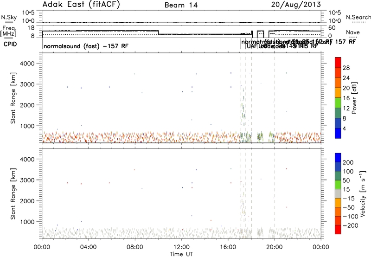Click the red bottom segment of Velocity colorbar

(338, 230)
